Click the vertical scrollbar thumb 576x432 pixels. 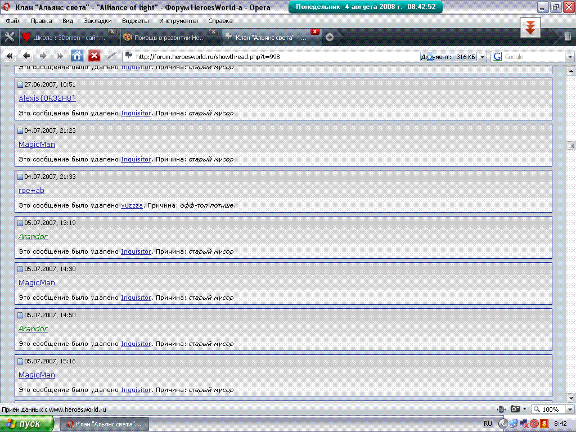click(571, 146)
